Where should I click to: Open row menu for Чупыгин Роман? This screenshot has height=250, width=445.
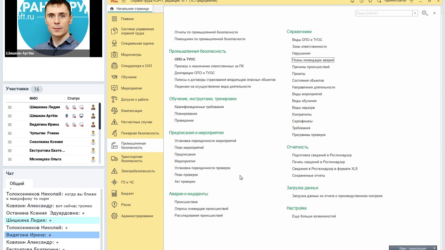10,133
